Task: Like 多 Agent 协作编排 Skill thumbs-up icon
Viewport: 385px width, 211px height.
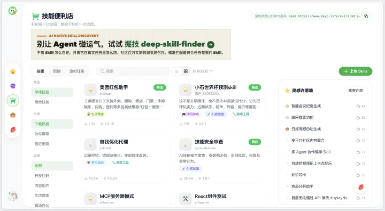Action: point(358,152)
